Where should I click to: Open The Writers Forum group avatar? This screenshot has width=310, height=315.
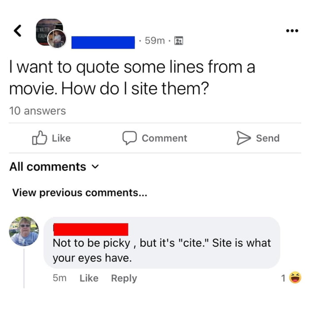pyautogui.click(x=48, y=27)
